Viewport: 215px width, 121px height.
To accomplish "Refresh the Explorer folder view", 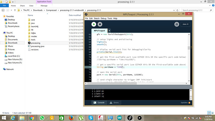I will 177,10.
